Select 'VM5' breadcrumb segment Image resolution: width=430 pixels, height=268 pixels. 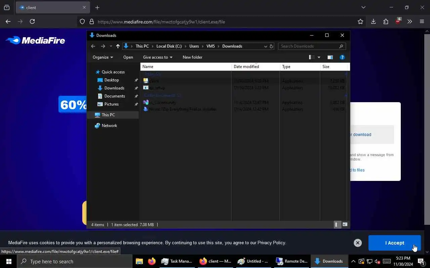click(x=211, y=46)
